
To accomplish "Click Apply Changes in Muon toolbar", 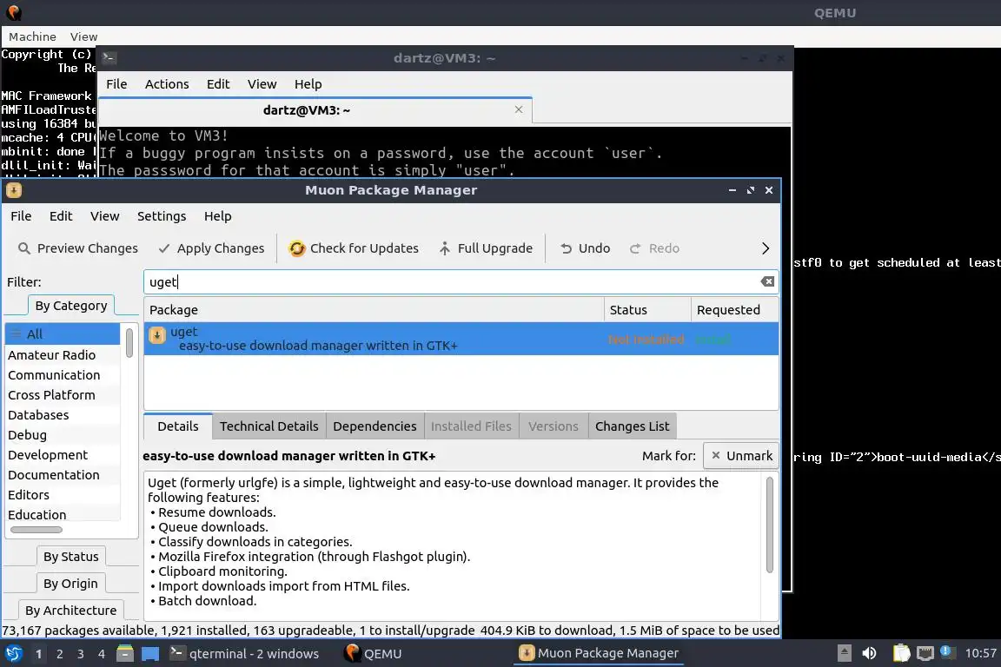I will coord(212,248).
